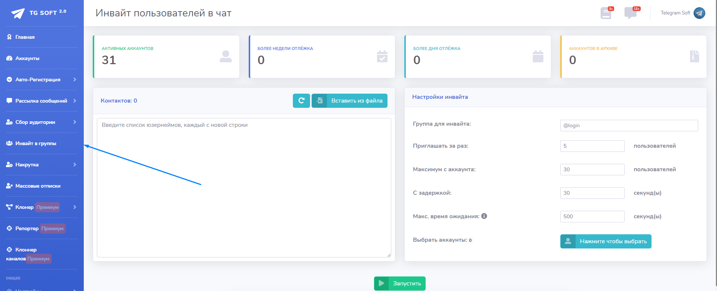Click the Рассылка сообщений chat icon
The image size is (717, 291).
pos(9,101)
